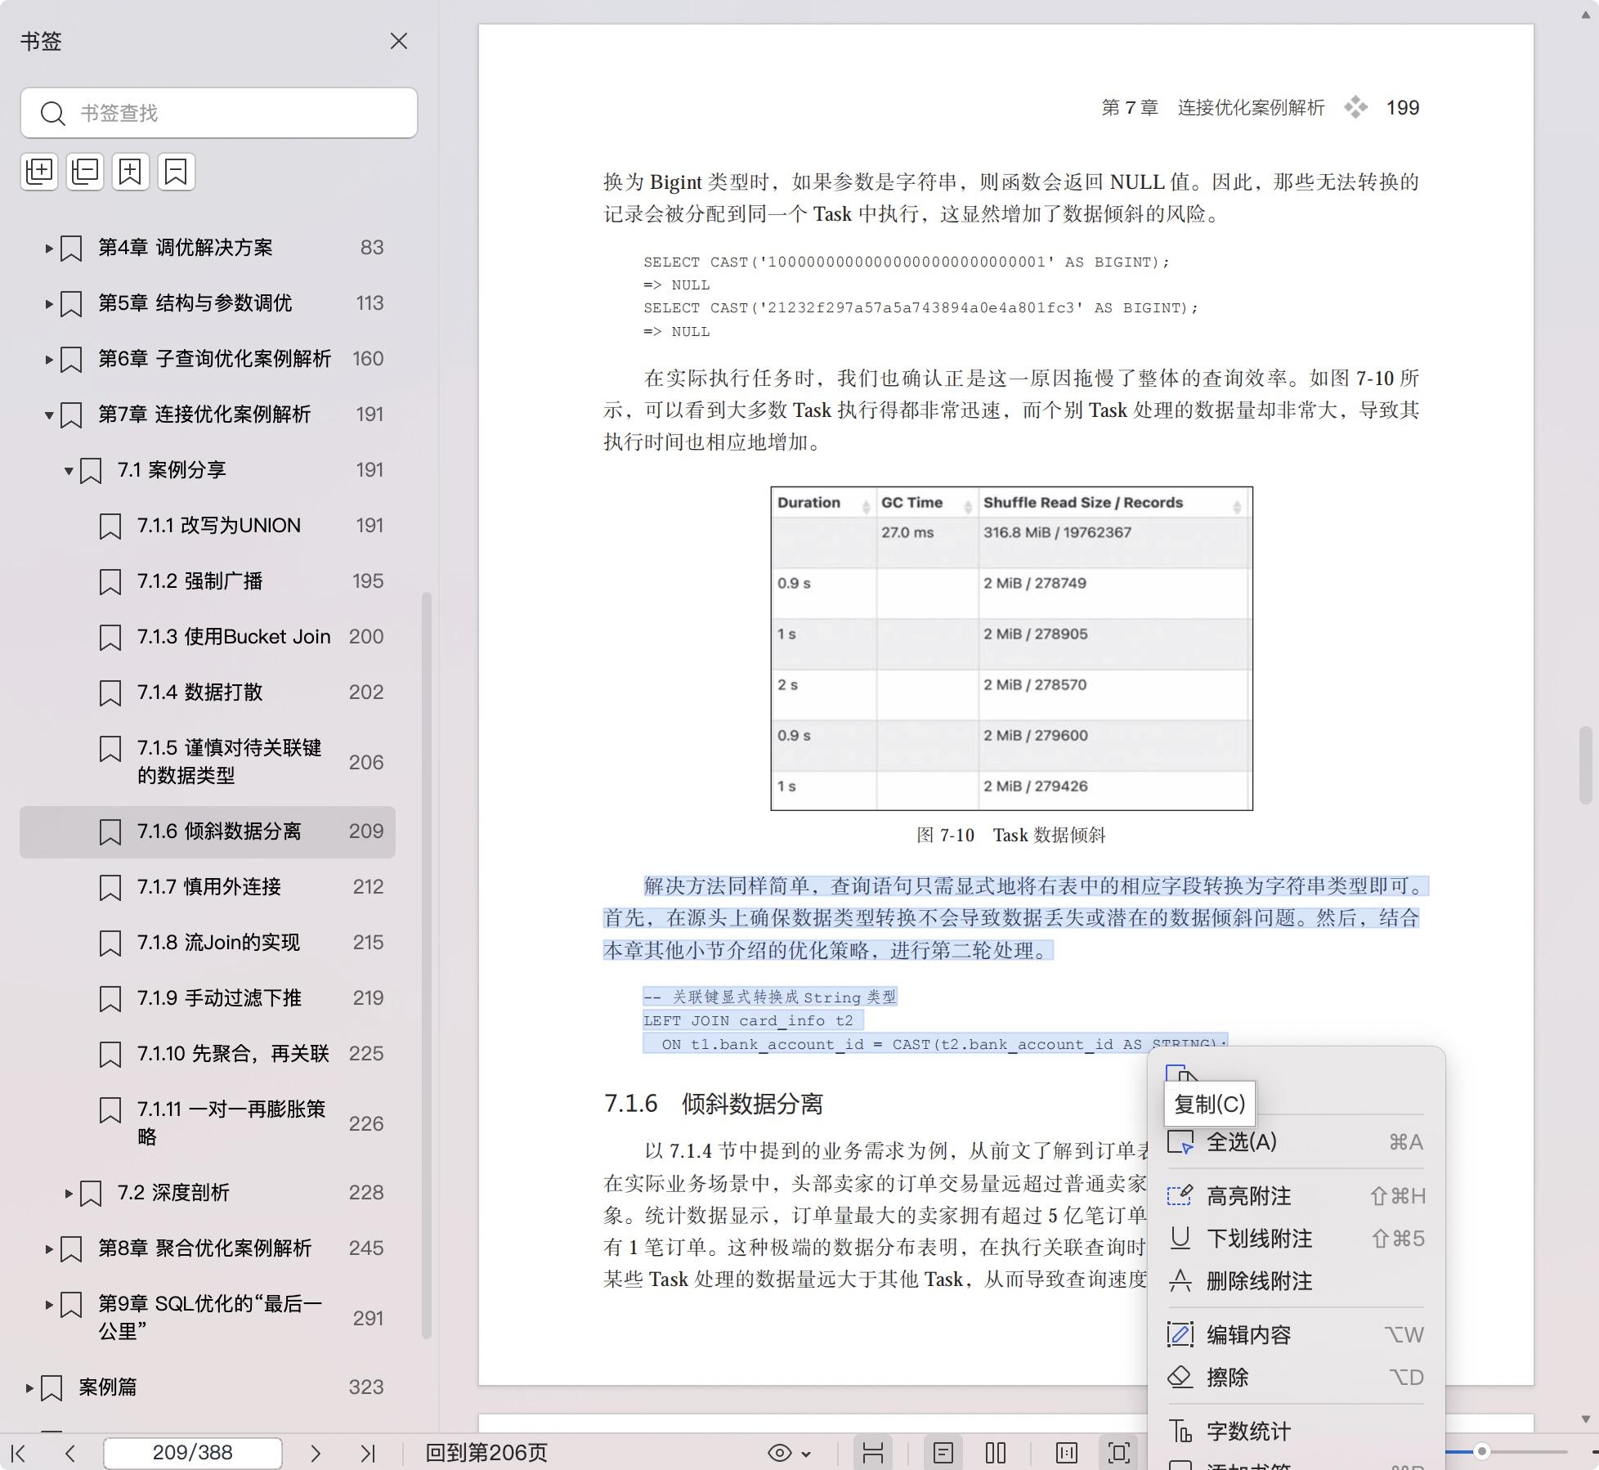Choose 擦除 from context menu
Viewport: 1599px width, 1470px height.
coord(1296,1378)
